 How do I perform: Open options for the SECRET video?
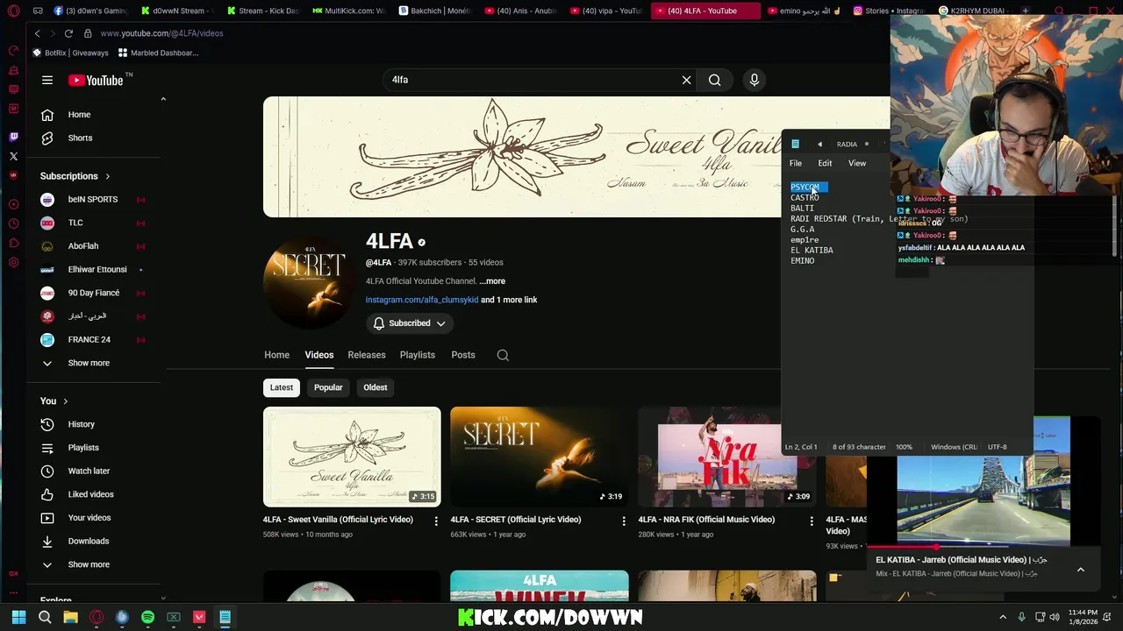point(624,521)
